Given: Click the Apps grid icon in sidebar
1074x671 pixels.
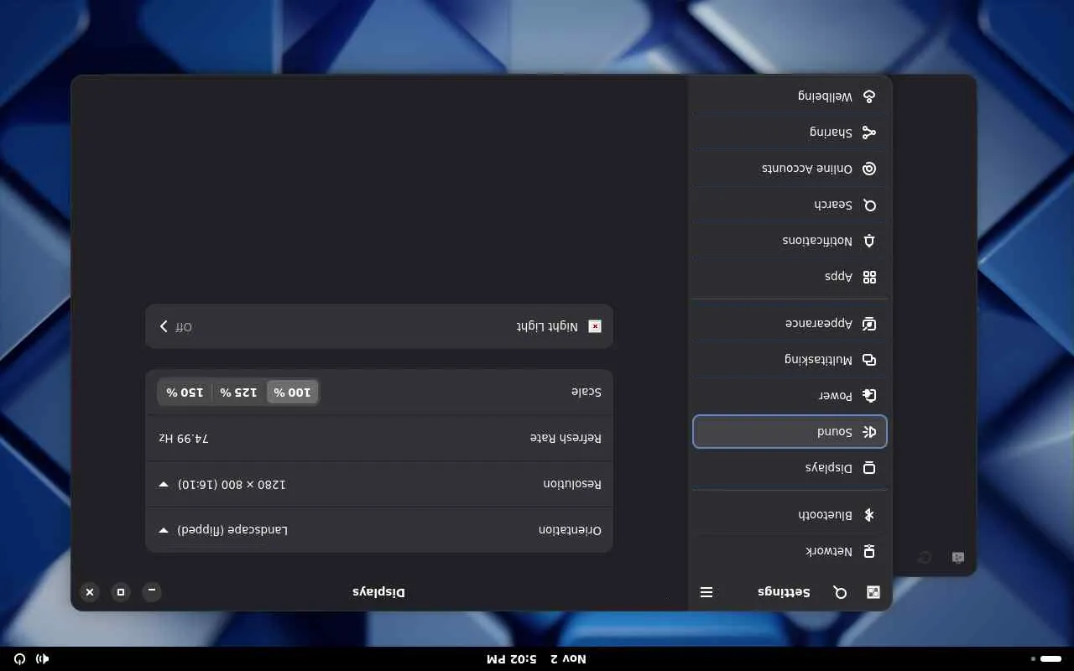Looking at the screenshot, I should (869, 277).
